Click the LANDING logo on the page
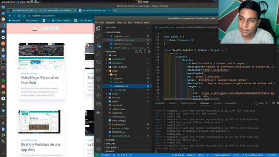The image size is (279, 157). point(47,28)
